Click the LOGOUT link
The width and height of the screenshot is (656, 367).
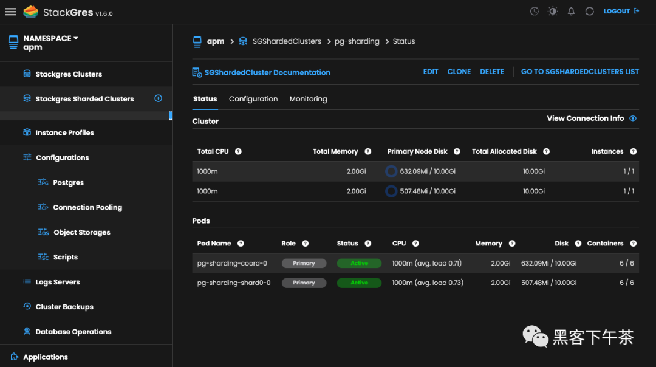[x=621, y=12]
